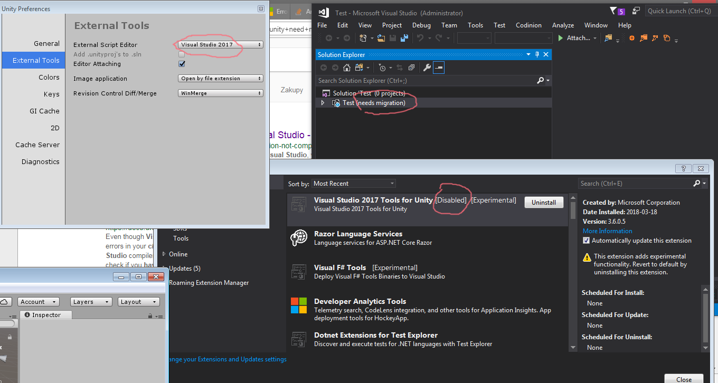Click Switch Views icon in Solution Explorer
This screenshot has width=718, height=383.
[359, 68]
